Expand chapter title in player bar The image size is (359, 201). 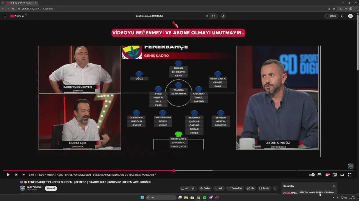[x=101, y=175]
